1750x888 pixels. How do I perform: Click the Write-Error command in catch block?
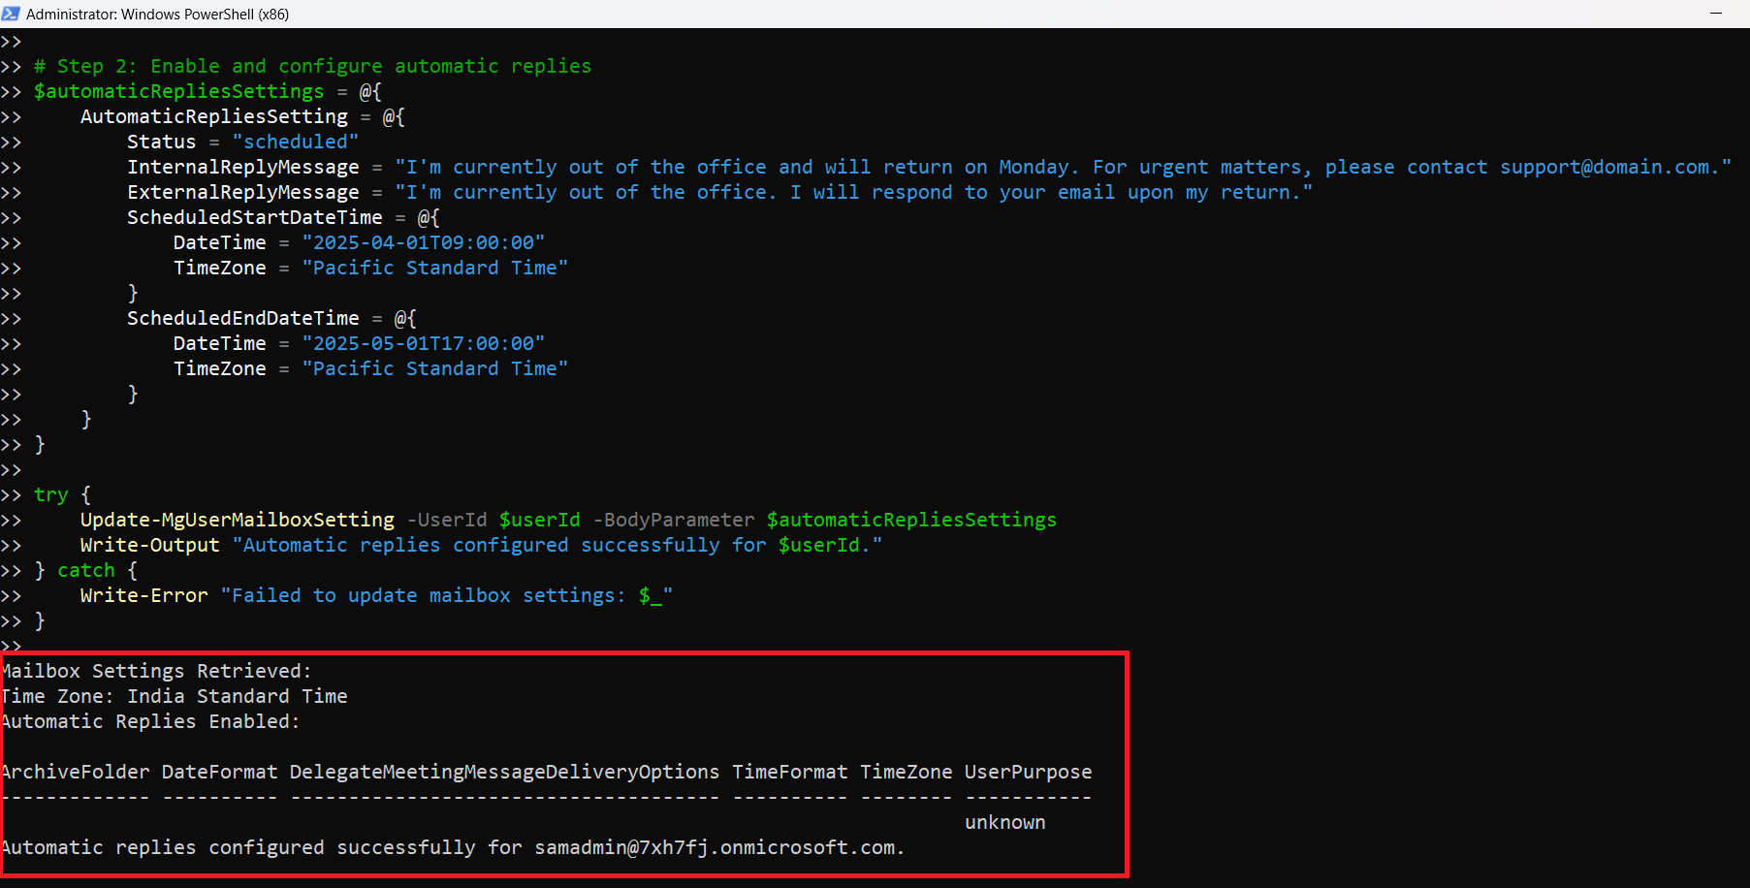point(143,595)
